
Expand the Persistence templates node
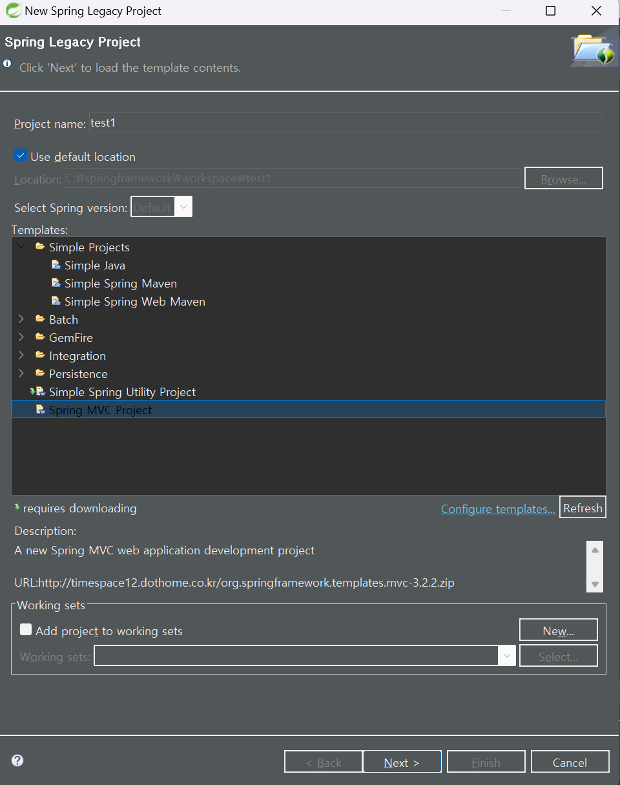21,373
